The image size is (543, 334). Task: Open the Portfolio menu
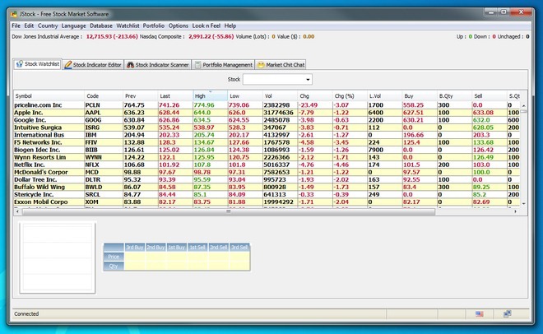[154, 26]
